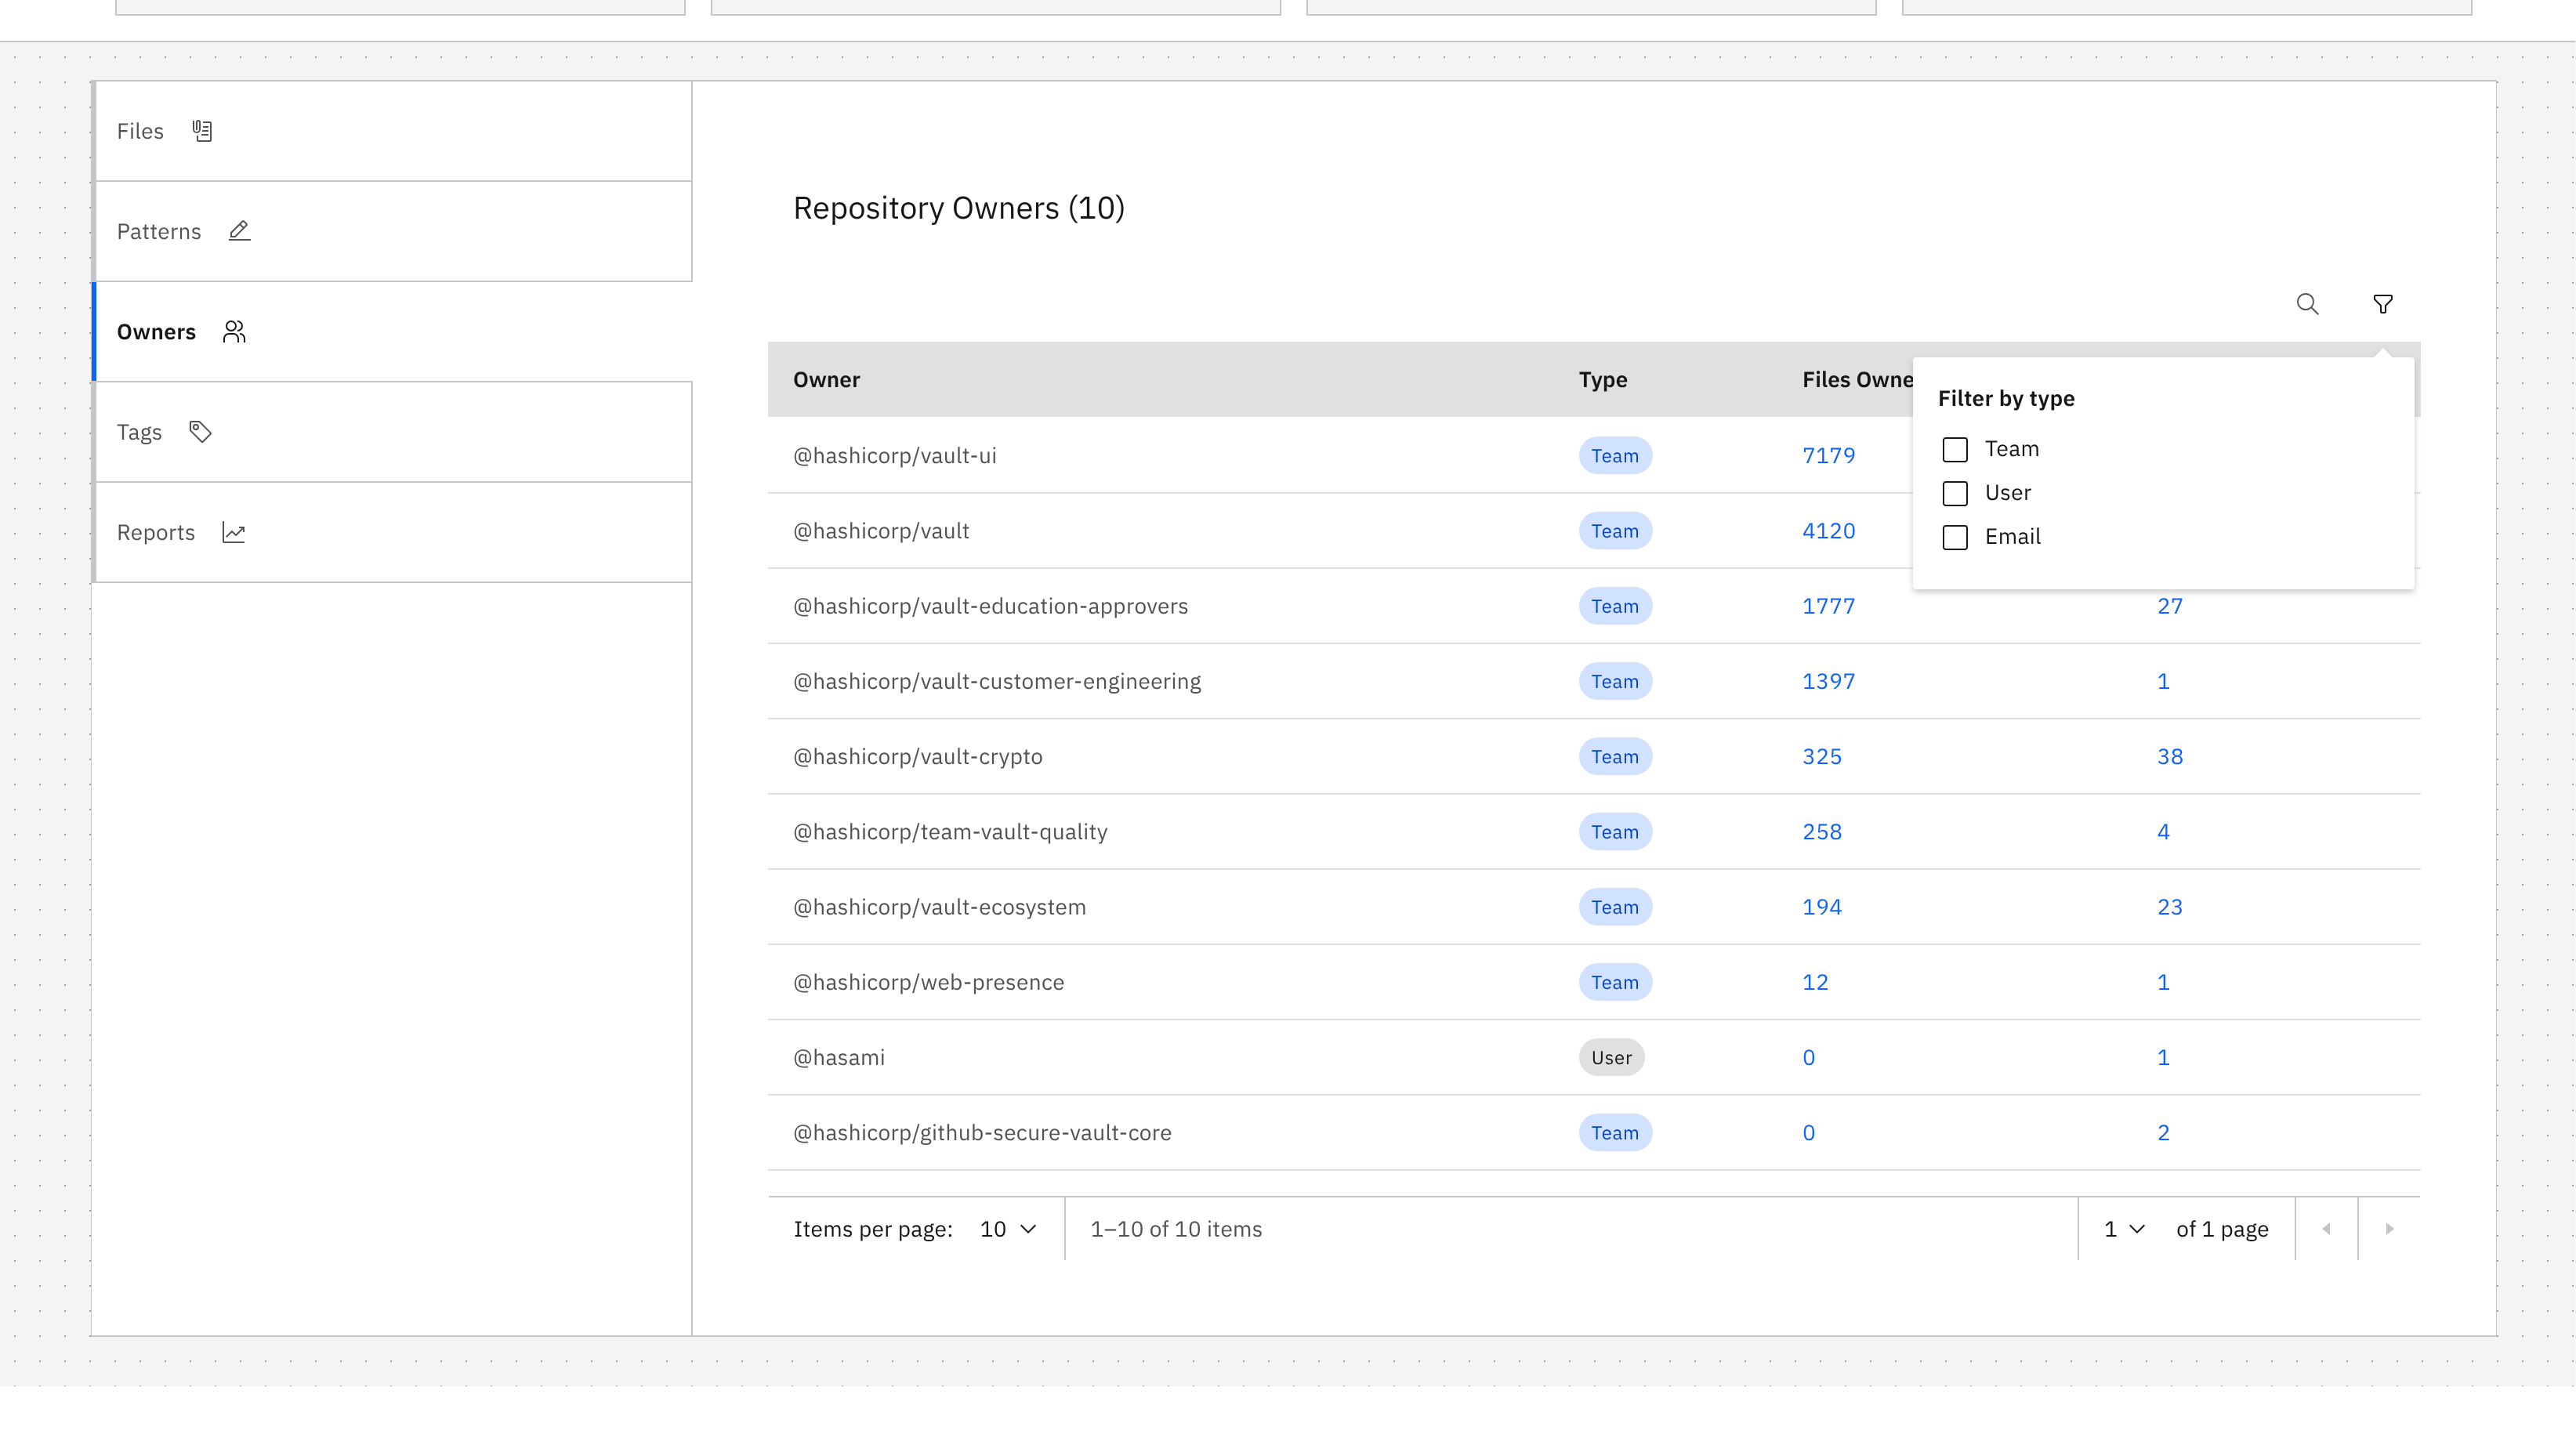Check the User filter option
The image size is (2576, 1449).
(x=1955, y=493)
